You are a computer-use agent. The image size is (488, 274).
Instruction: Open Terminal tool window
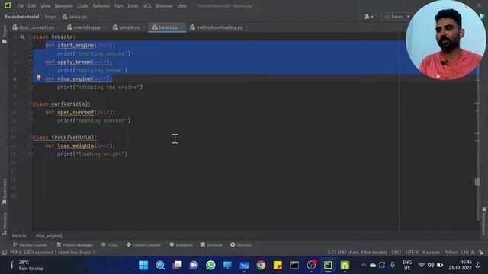(211, 245)
